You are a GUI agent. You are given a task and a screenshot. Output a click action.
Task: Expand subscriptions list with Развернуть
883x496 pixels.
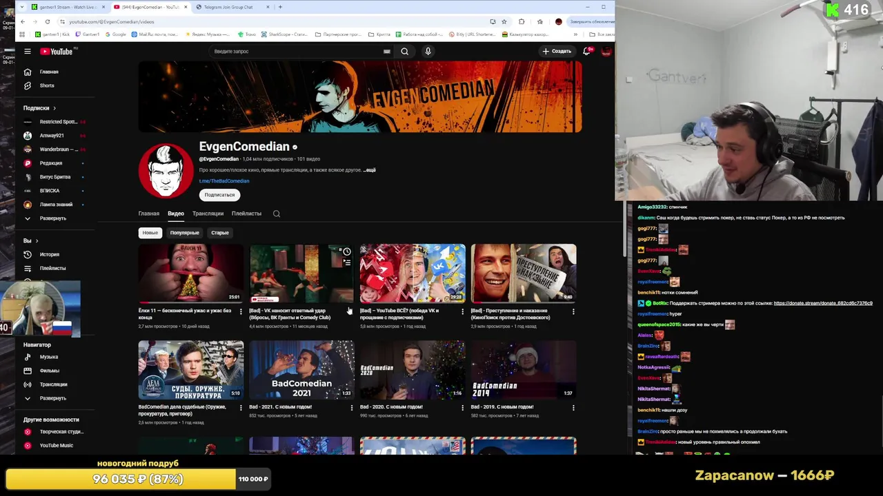click(52, 218)
